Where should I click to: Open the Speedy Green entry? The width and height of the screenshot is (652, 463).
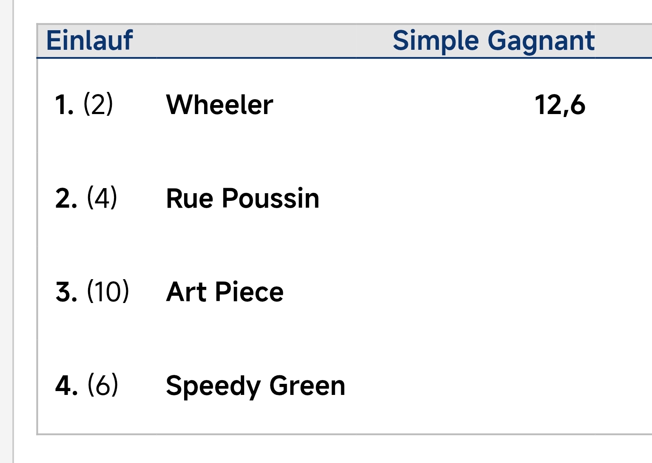tap(255, 386)
